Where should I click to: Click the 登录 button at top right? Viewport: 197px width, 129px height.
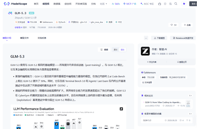coord(193,4)
